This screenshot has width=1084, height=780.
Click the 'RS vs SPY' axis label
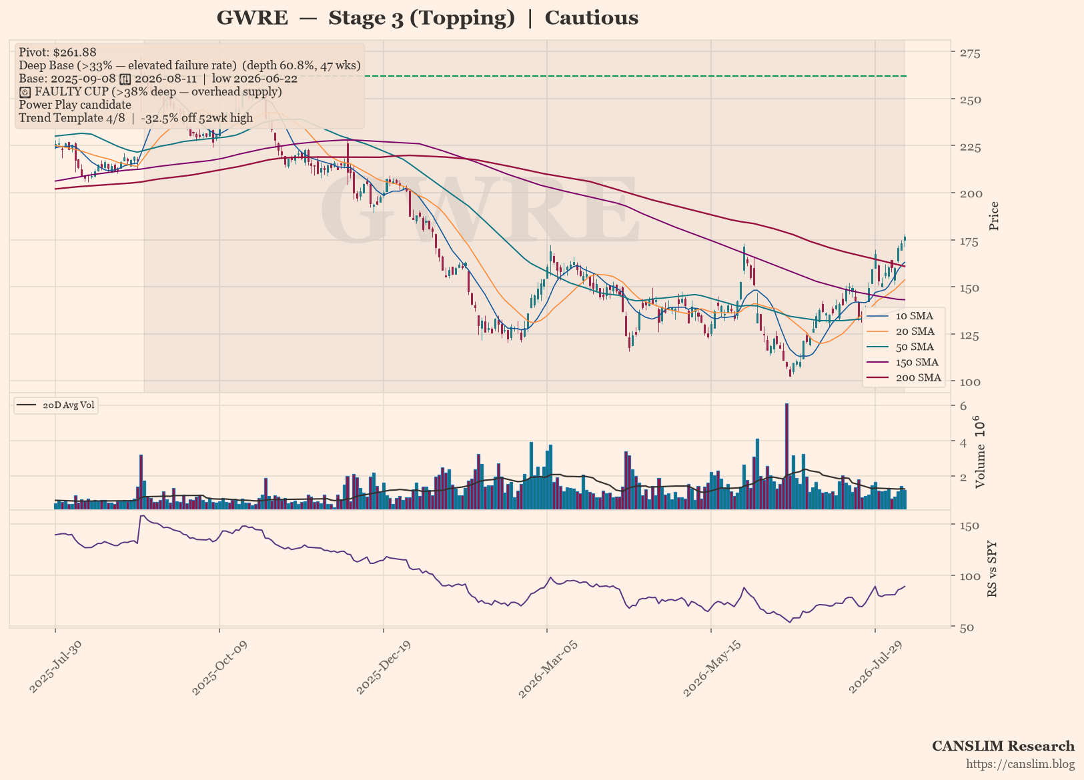992,569
